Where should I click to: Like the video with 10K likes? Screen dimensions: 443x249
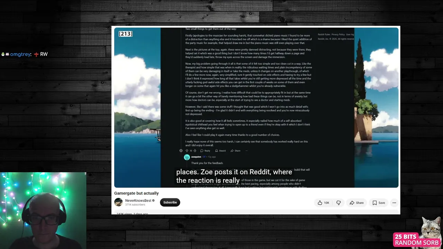point(324,203)
